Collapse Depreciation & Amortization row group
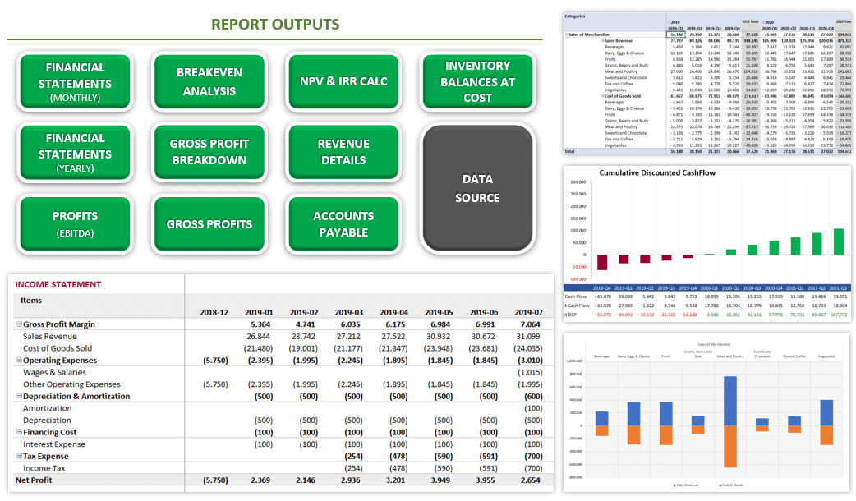 (19, 396)
